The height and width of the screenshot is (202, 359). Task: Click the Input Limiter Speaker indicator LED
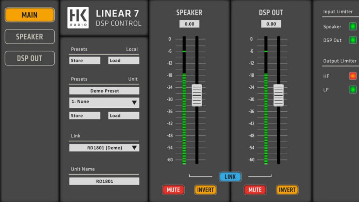point(353,26)
